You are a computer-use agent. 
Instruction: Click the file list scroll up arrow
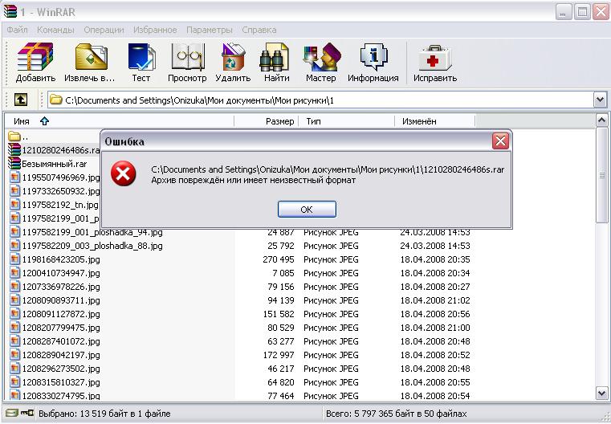pyautogui.click(x=601, y=120)
